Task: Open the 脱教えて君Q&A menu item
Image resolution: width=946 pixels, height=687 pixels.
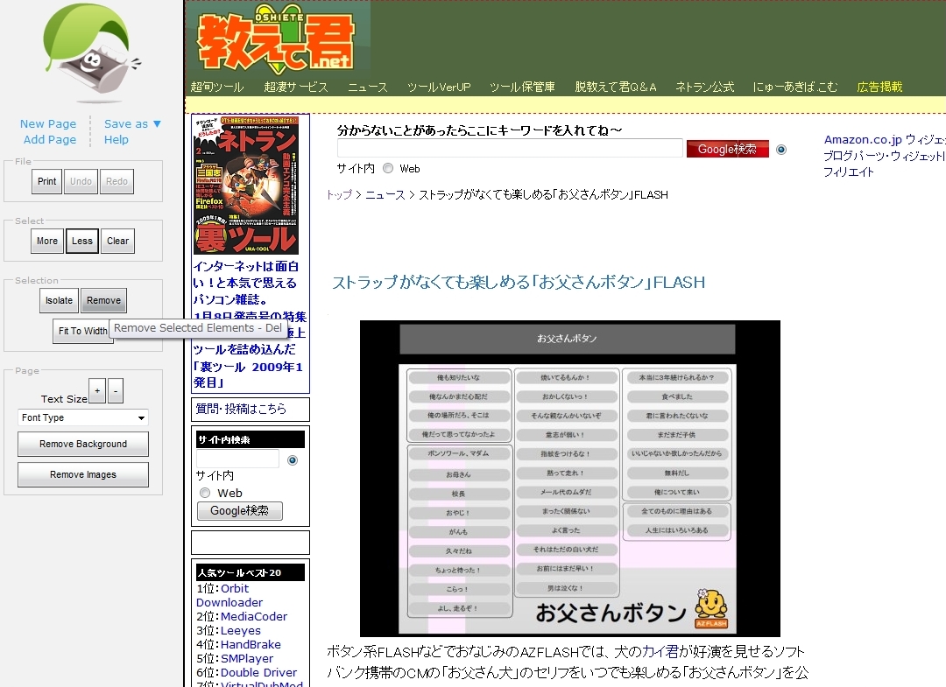Action: (616, 87)
